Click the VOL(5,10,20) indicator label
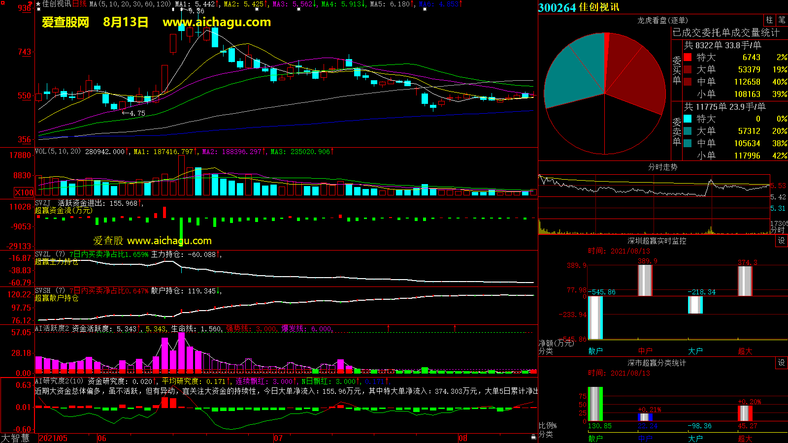 58,152
